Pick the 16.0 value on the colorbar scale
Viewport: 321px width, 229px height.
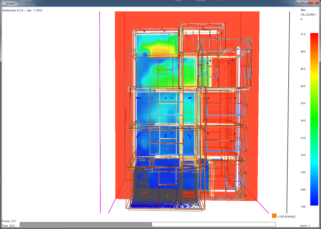click(303, 120)
